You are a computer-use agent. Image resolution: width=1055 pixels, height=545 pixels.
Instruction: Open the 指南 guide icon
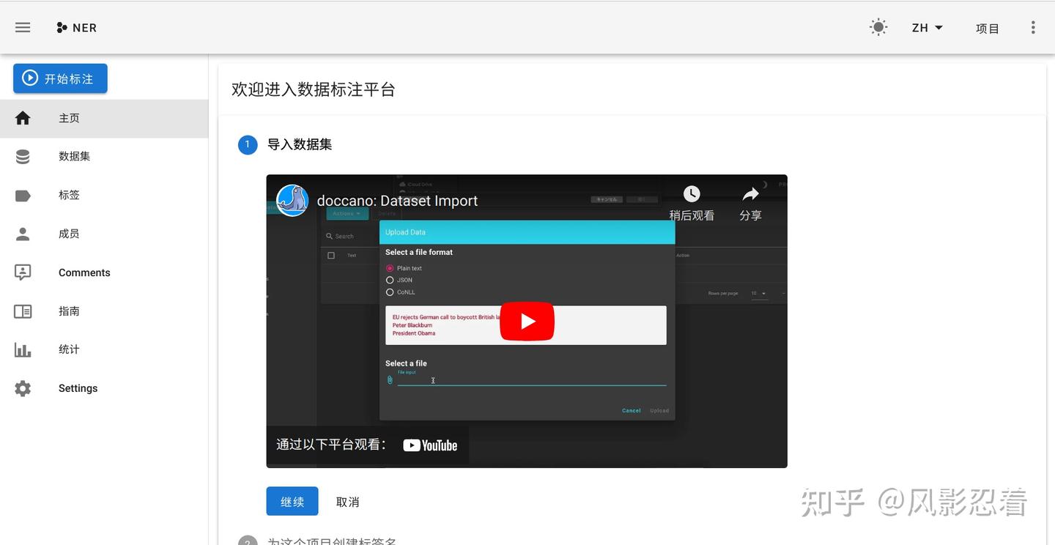22,311
